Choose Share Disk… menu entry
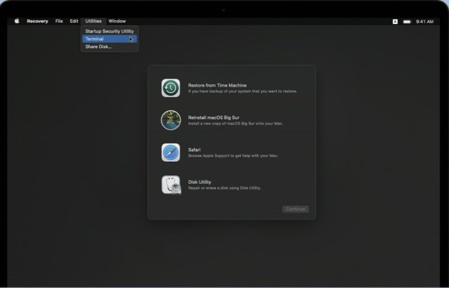449x288 pixels. pyautogui.click(x=109, y=47)
